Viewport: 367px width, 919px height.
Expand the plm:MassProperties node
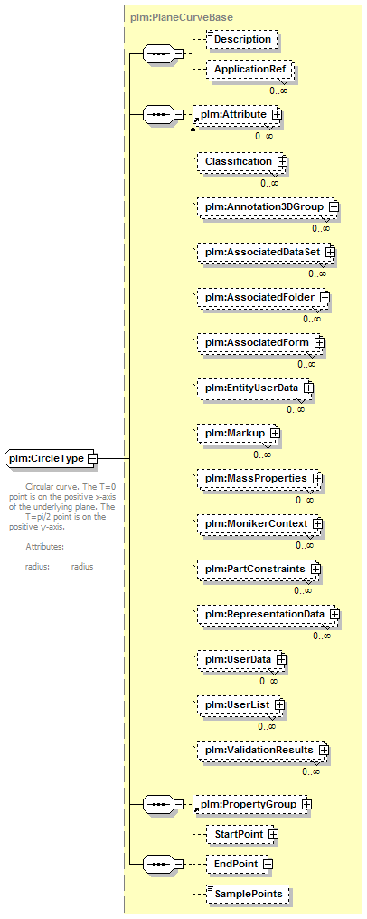click(x=317, y=479)
